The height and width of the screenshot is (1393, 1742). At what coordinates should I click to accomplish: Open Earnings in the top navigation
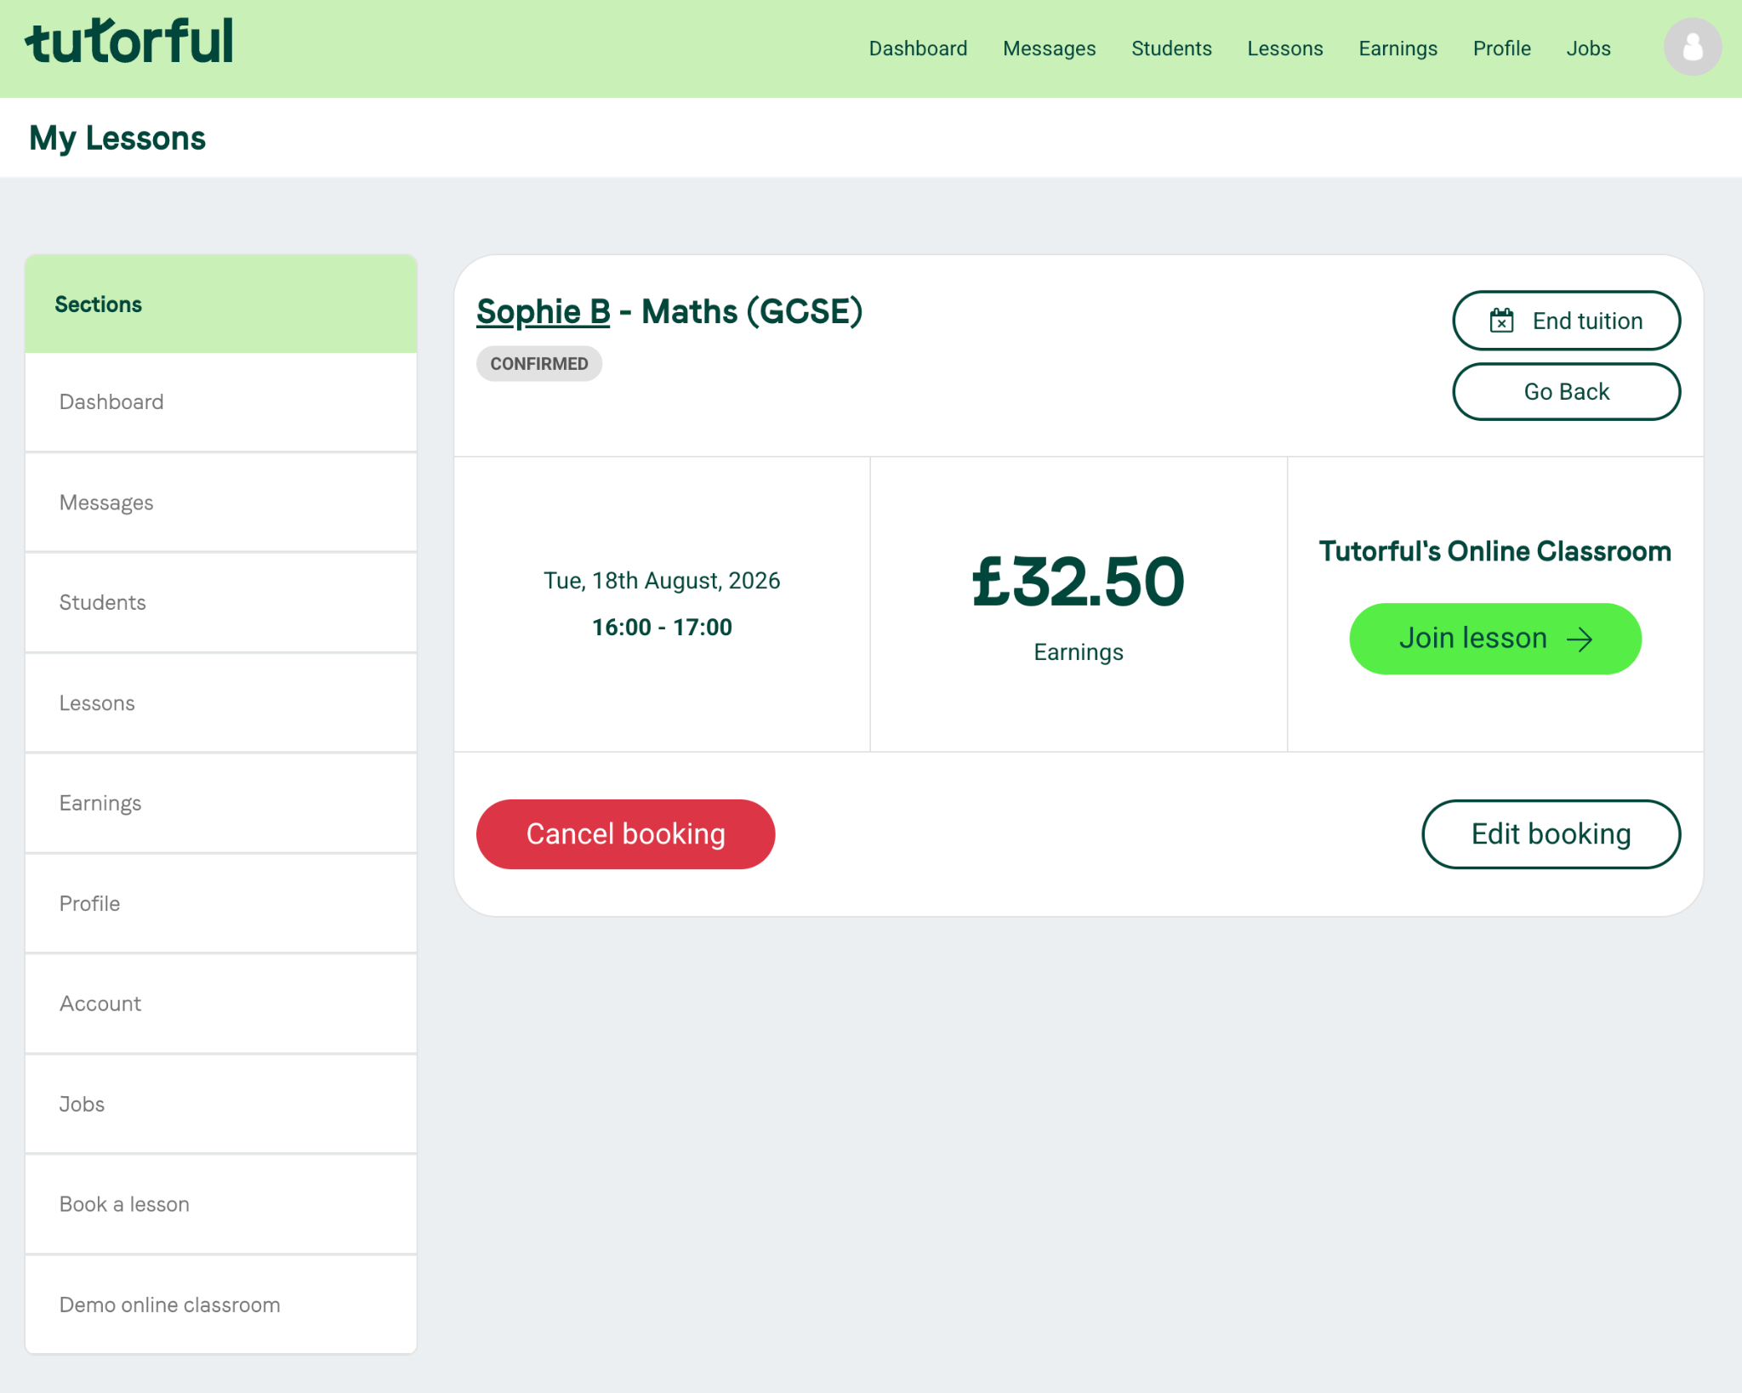coord(1398,48)
